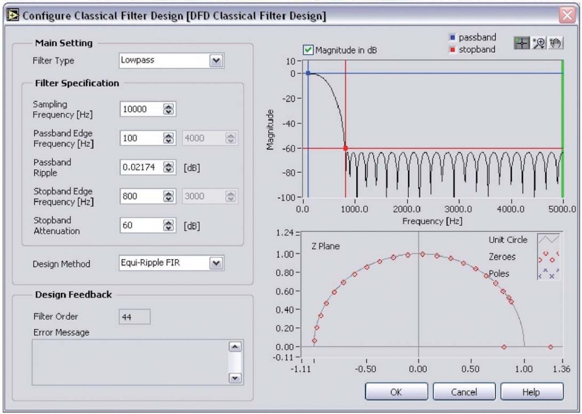Click the Cancel button
The image size is (582, 414).
[x=464, y=391]
